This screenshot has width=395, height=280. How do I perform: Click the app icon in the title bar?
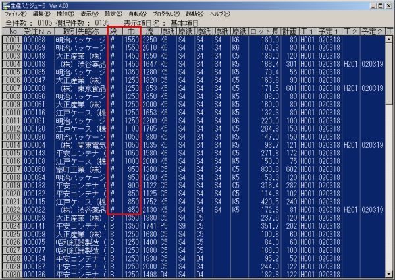pyautogui.click(x=7, y=6)
